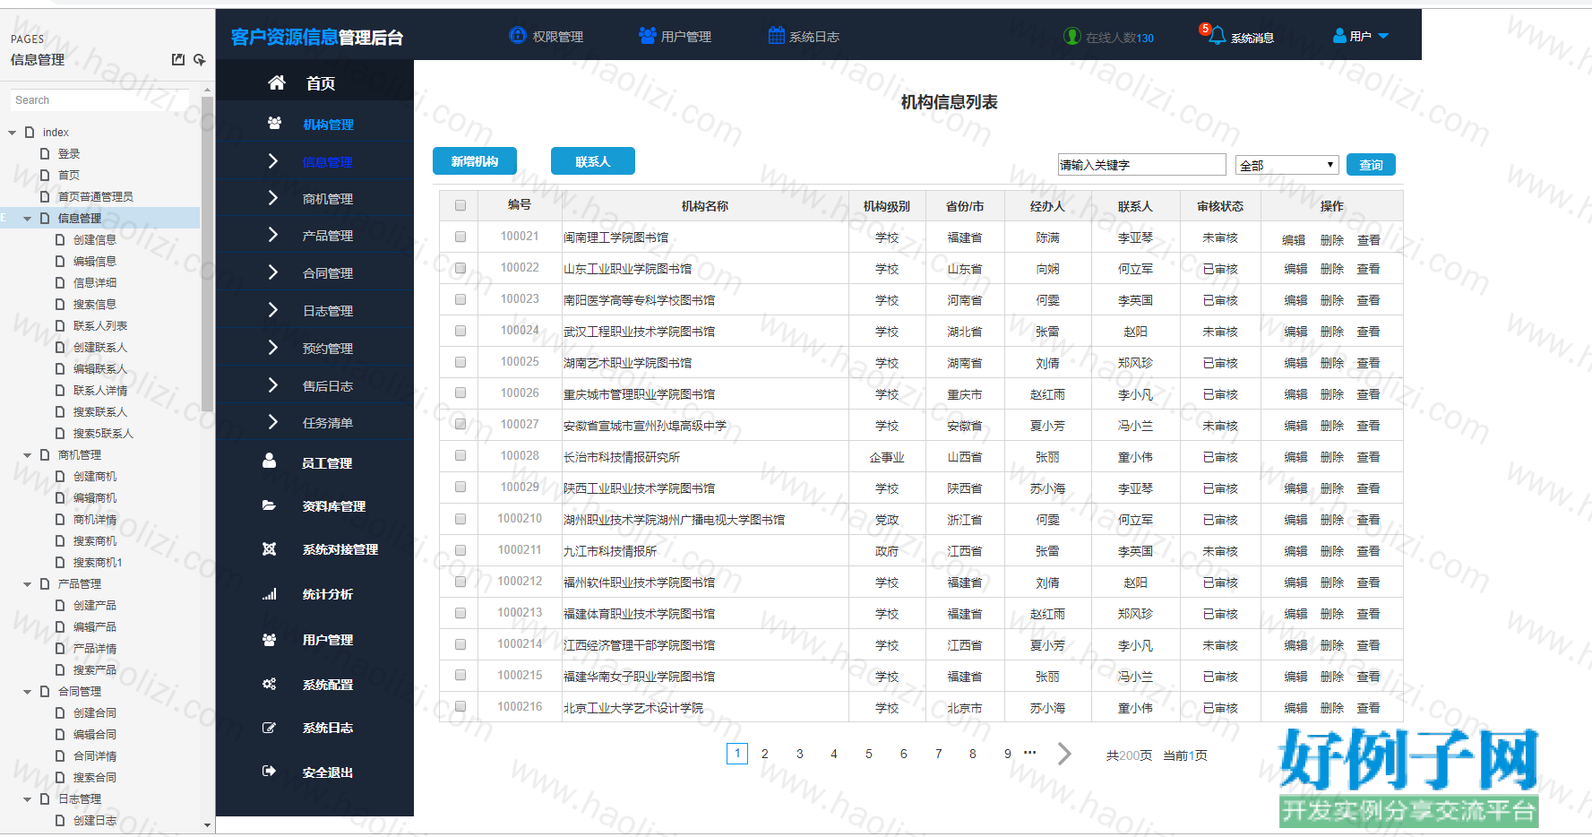1592x837 pixels.
Task: Click the 资料库管理 folder icon
Action: [269, 505]
